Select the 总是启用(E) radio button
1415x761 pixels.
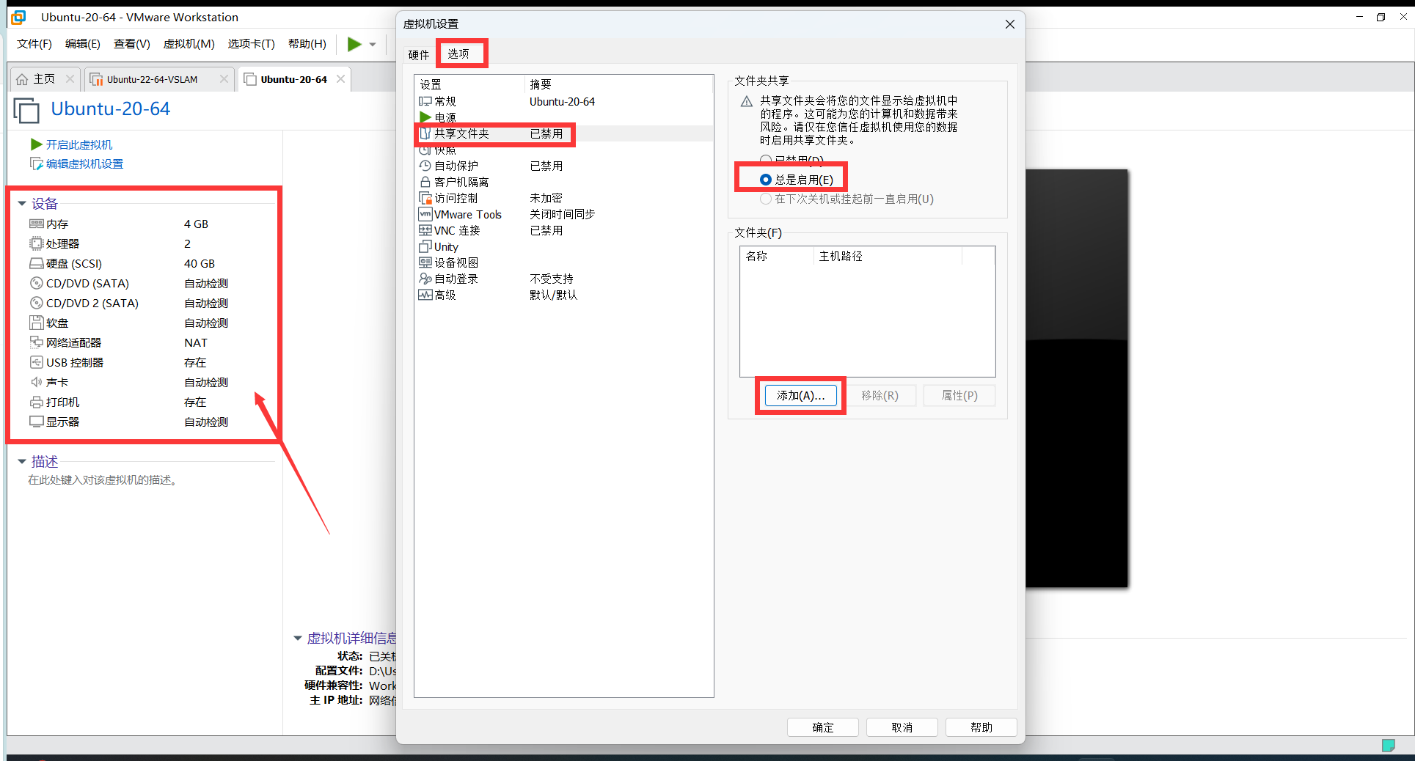[766, 180]
